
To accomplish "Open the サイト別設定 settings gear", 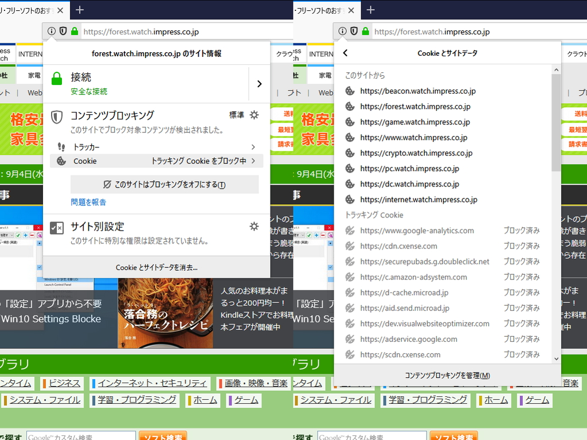I will [x=254, y=227].
